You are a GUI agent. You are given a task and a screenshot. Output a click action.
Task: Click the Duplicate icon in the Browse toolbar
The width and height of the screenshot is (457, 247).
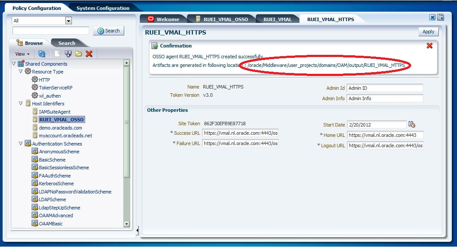pos(68,54)
